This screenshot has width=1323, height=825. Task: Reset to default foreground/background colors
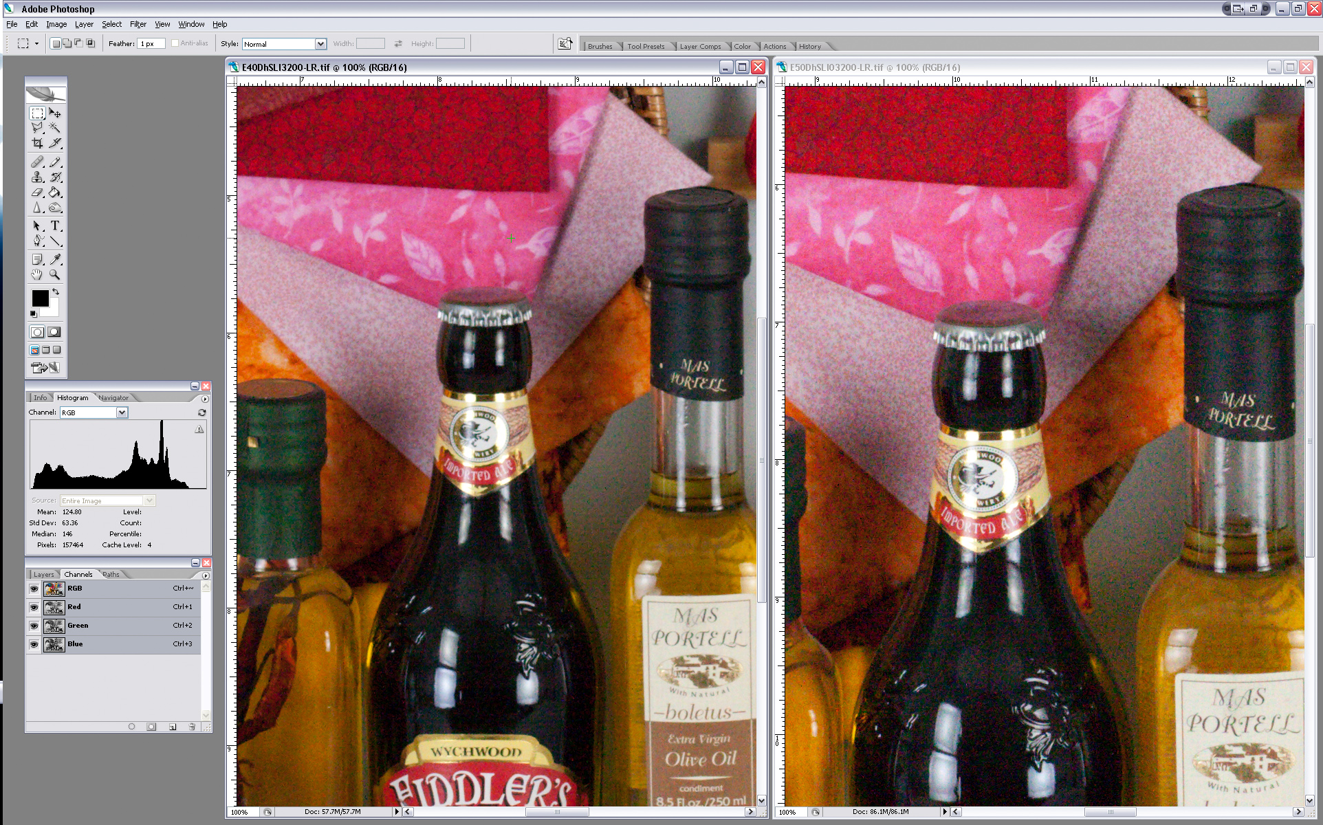(33, 314)
